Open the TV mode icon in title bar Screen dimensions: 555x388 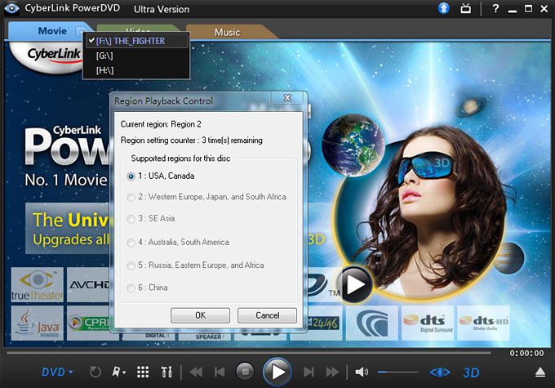(x=465, y=8)
